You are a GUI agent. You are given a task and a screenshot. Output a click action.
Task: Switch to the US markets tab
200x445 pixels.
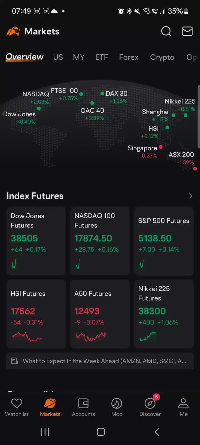(58, 57)
